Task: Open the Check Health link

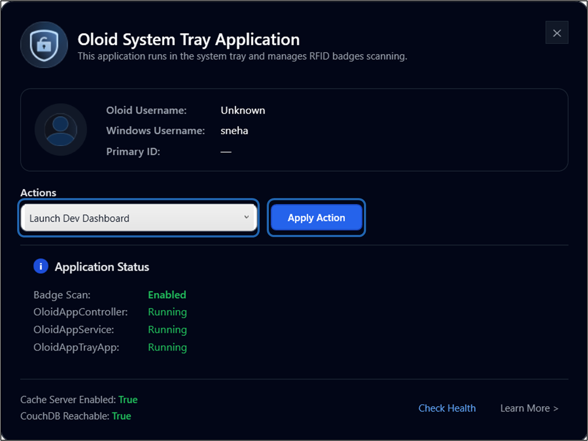Action: coord(447,408)
